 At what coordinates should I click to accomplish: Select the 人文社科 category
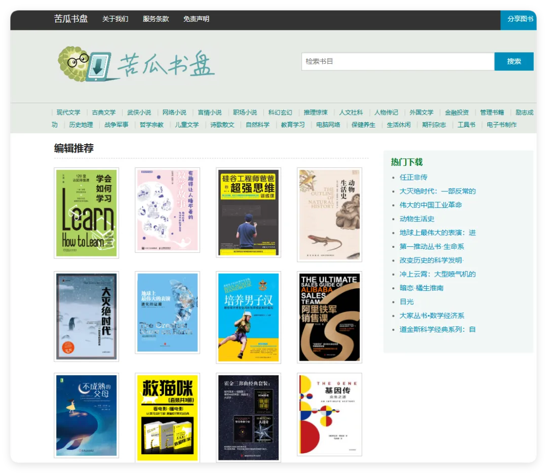coord(350,112)
